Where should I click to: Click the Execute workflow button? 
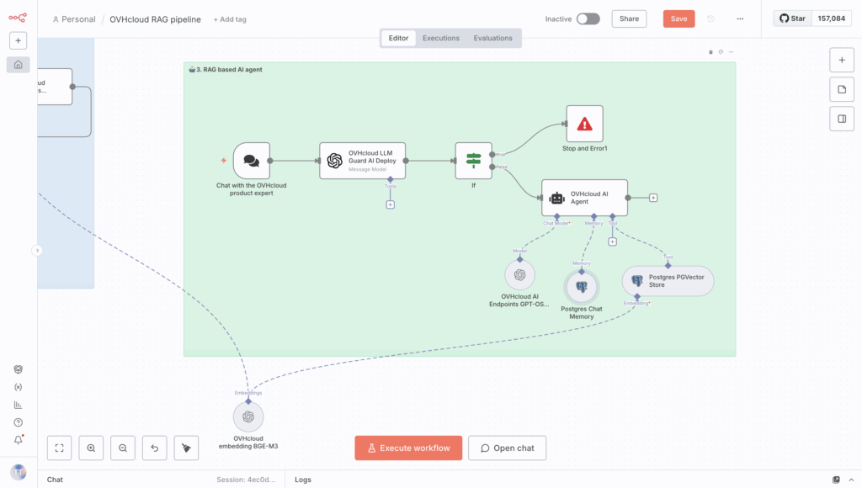click(x=408, y=448)
